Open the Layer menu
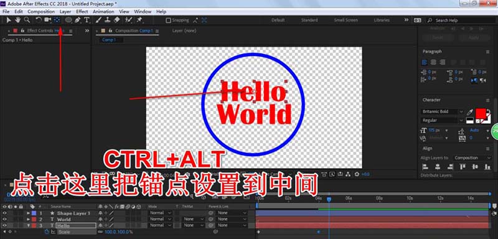 point(65,12)
